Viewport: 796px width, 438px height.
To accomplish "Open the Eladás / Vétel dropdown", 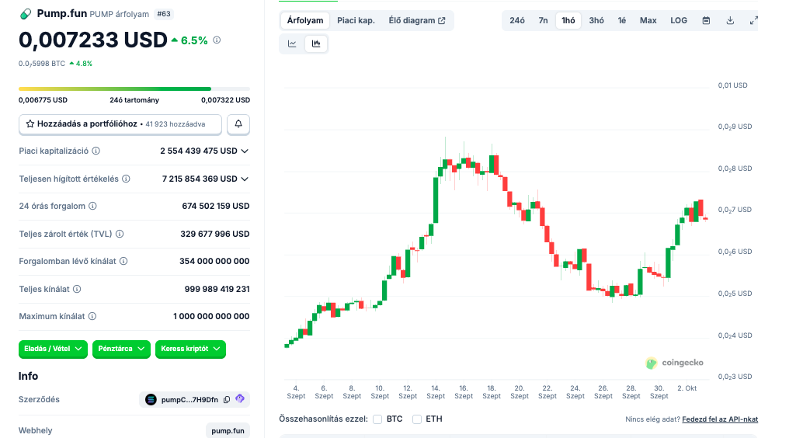I will 53,349.
